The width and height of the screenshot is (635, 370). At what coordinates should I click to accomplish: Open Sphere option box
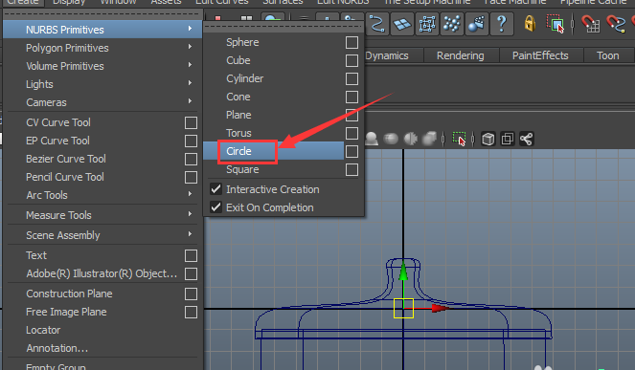(x=352, y=42)
